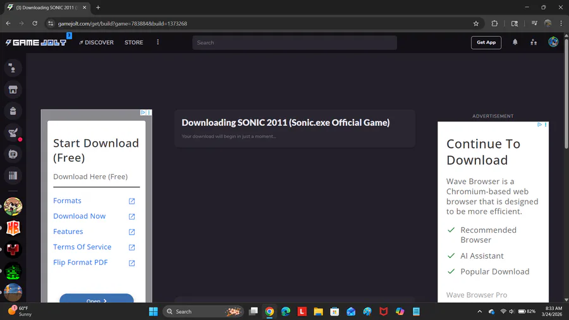This screenshot has height=320, width=569.
Task: Open the Chrome profile avatar
Action: tap(548, 23)
